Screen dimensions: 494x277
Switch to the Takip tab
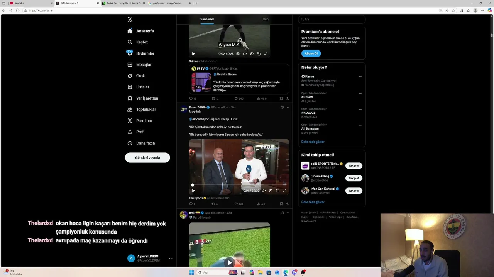click(x=264, y=19)
